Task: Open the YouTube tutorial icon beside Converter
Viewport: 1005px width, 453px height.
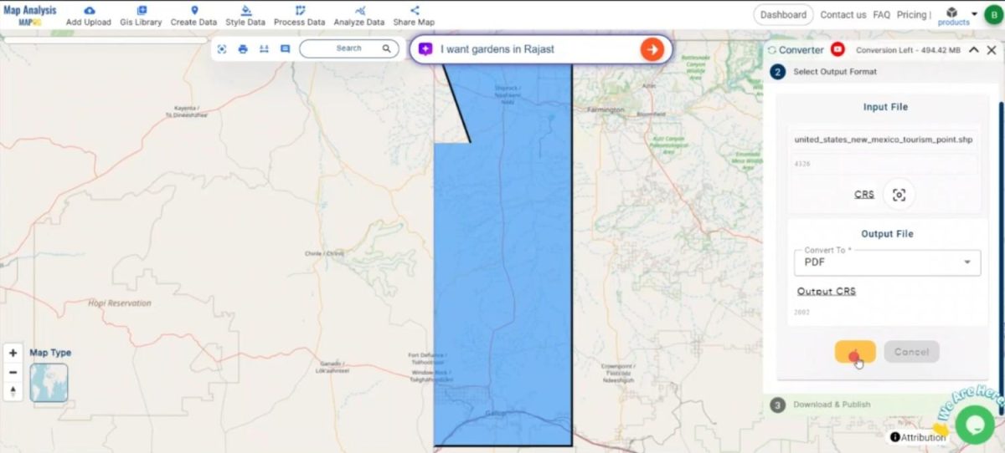Action: [837, 50]
